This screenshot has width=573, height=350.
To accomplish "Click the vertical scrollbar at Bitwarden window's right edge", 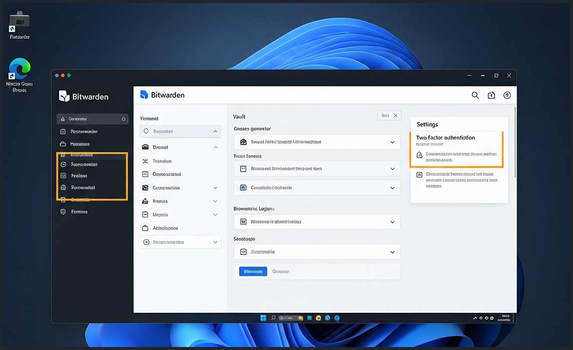I will click(515, 143).
